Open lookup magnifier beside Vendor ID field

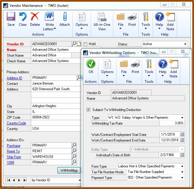click(74, 44)
